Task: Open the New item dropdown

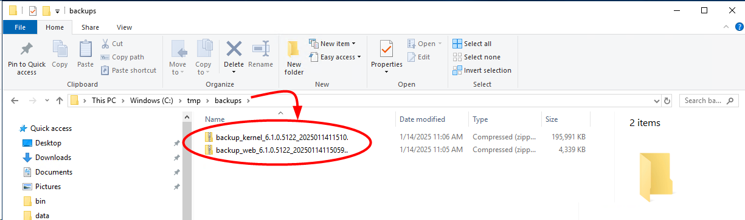Action: pos(332,44)
